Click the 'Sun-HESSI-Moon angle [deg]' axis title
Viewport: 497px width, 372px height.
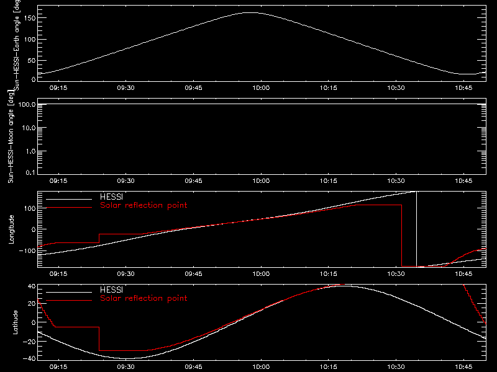click(x=11, y=136)
